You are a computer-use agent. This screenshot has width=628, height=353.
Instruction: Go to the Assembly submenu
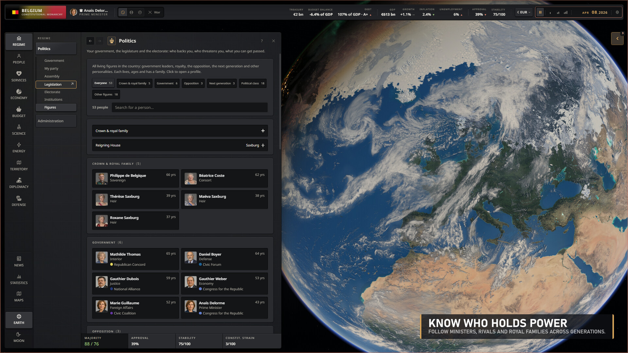click(x=52, y=76)
